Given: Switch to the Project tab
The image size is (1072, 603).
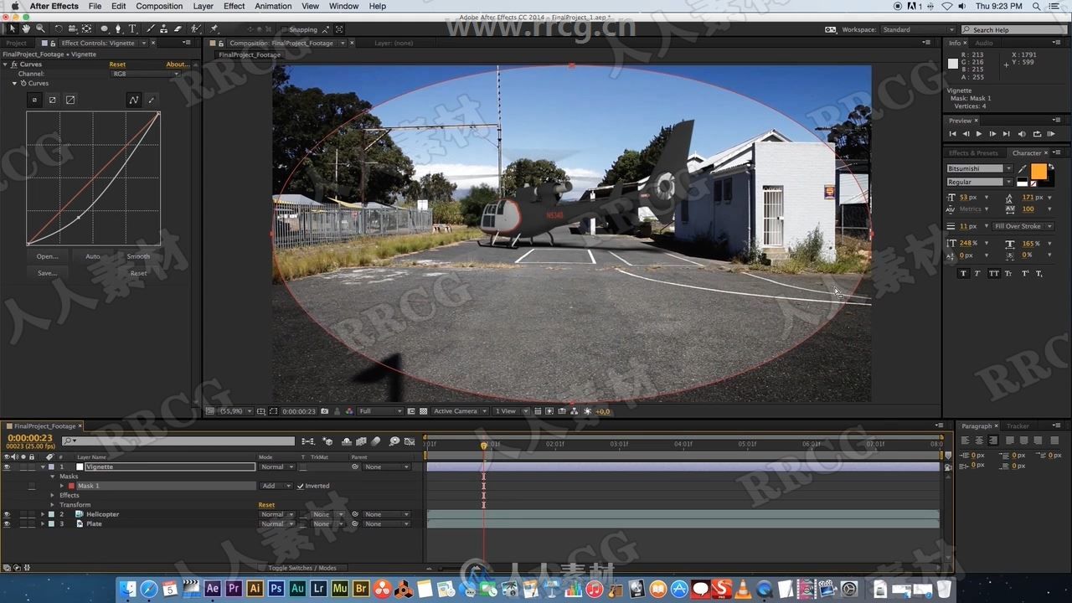Looking at the screenshot, I should coord(16,43).
